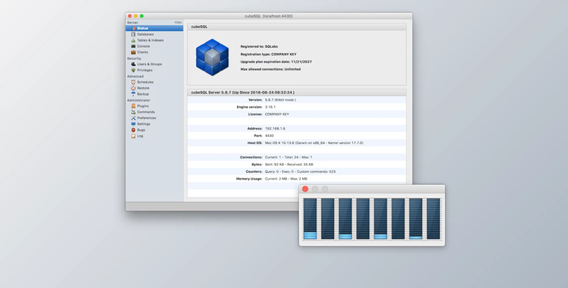Select the Commands icon

[x=133, y=112]
